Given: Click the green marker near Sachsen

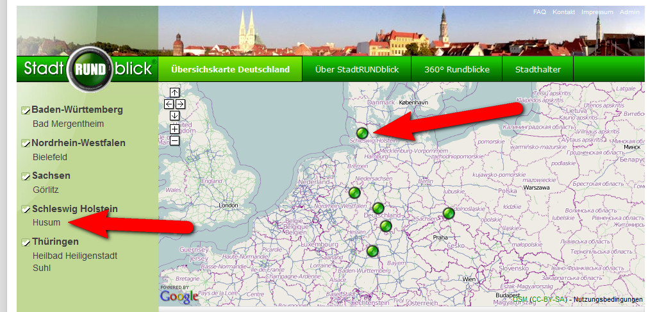Looking at the screenshot, I should coord(449,213).
